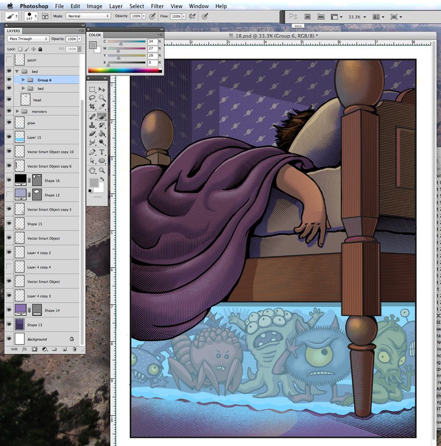Screen dimensions: 441x446
Task: Launch Bridge from the application bar
Action: (308, 17)
